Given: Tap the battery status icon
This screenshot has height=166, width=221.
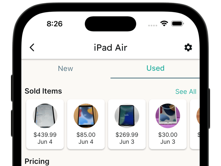Looking at the screenshot, I should pos(178,24).
